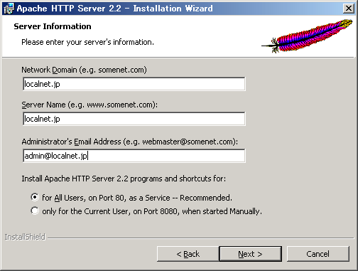This screenshot has width=358, height=271.
Task: Click the installer icon in the title bar
Action: click(9, 9)
